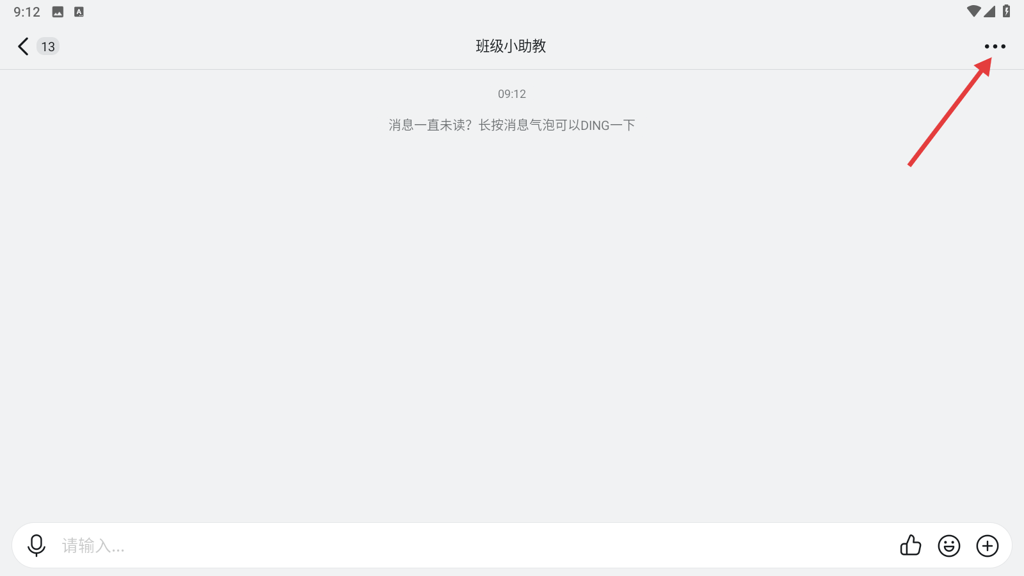
Task: Tap the blank conversation background area
Action: coord(512,320)
